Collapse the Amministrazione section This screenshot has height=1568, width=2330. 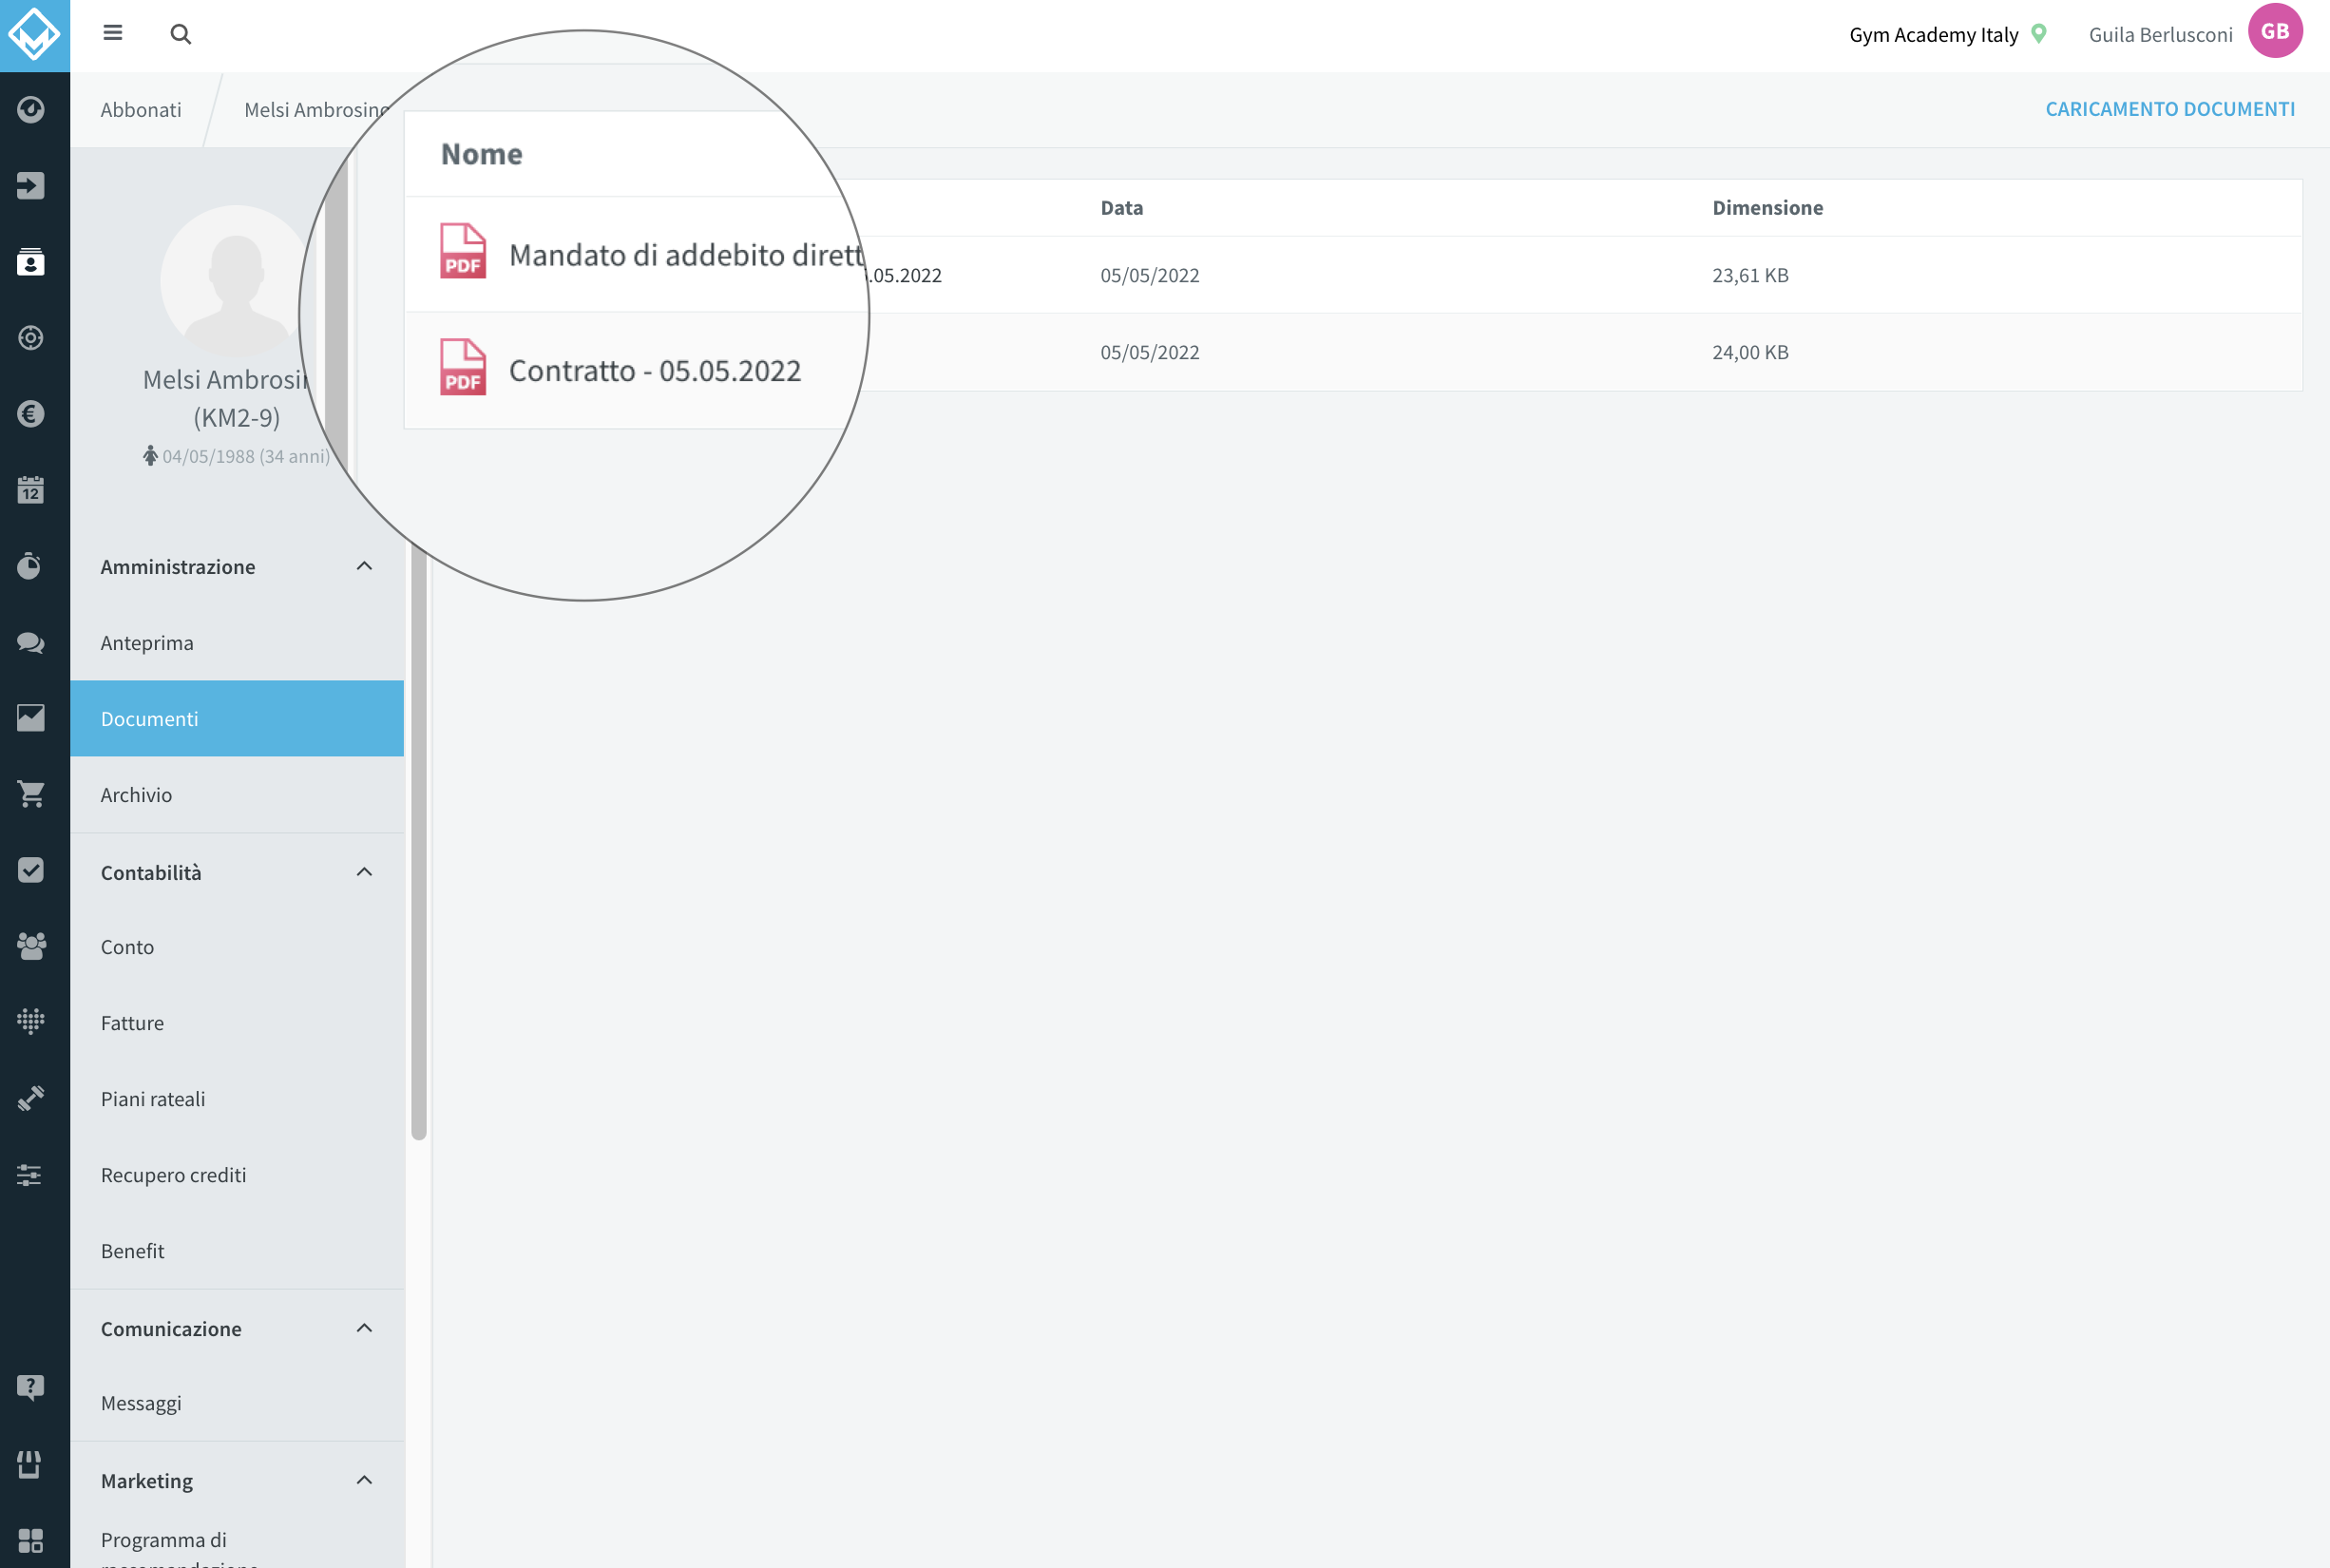(x=364, y=566)
